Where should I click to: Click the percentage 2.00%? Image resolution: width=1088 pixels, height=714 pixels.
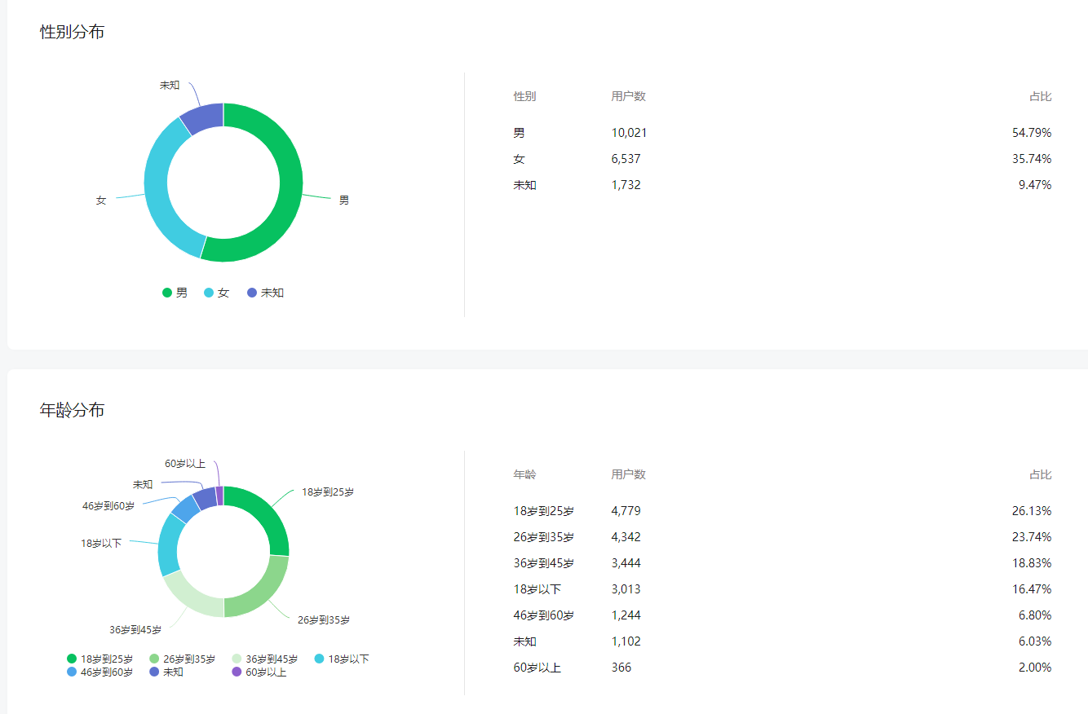tap(1035, 668)
